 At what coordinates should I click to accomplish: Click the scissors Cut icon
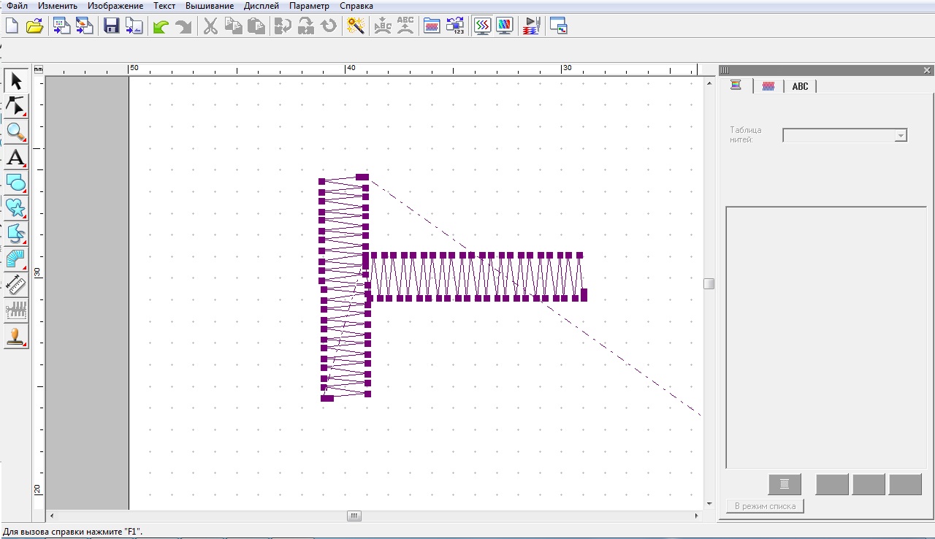(x=210, y=26)
